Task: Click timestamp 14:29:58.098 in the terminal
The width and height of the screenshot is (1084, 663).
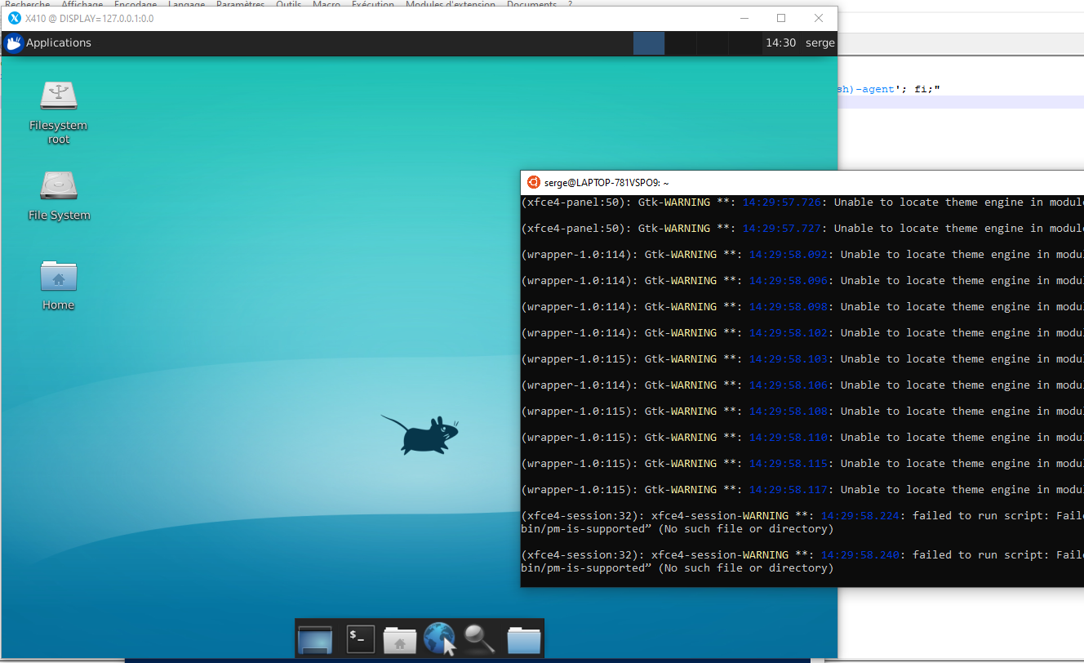Action: coord(789,307)
